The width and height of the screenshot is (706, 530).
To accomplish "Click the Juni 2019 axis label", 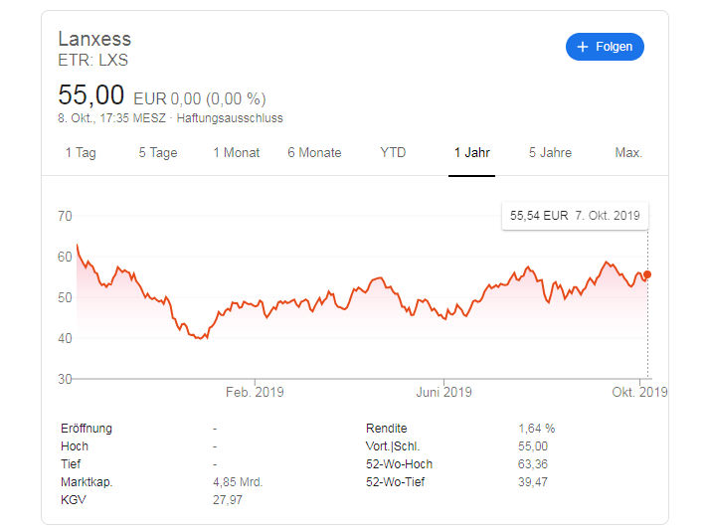I will [443, 392].
